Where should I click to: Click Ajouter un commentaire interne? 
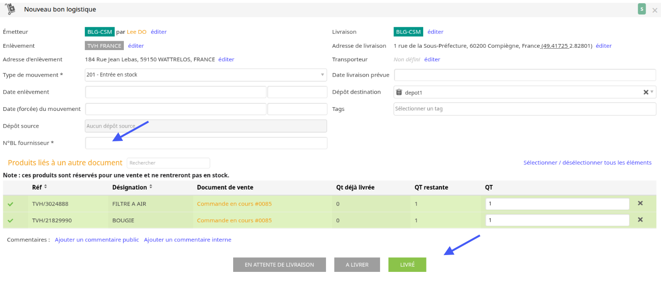click(x=188, y=240)
